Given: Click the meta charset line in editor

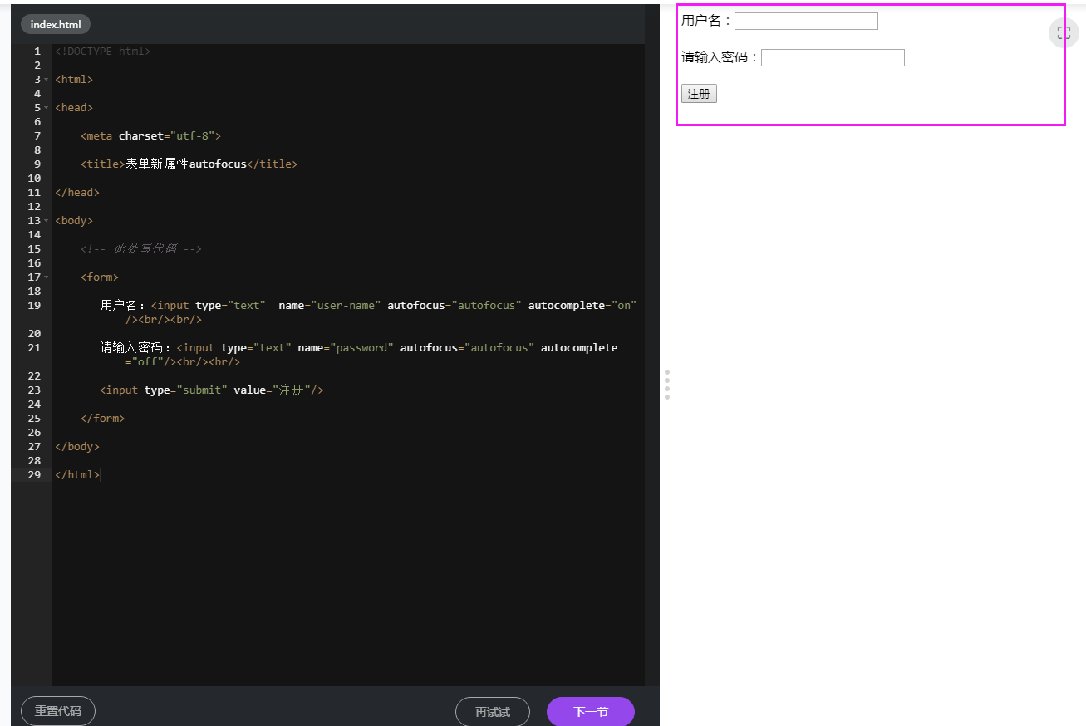Looking at the screenshot, I should [x=150, y=136].
